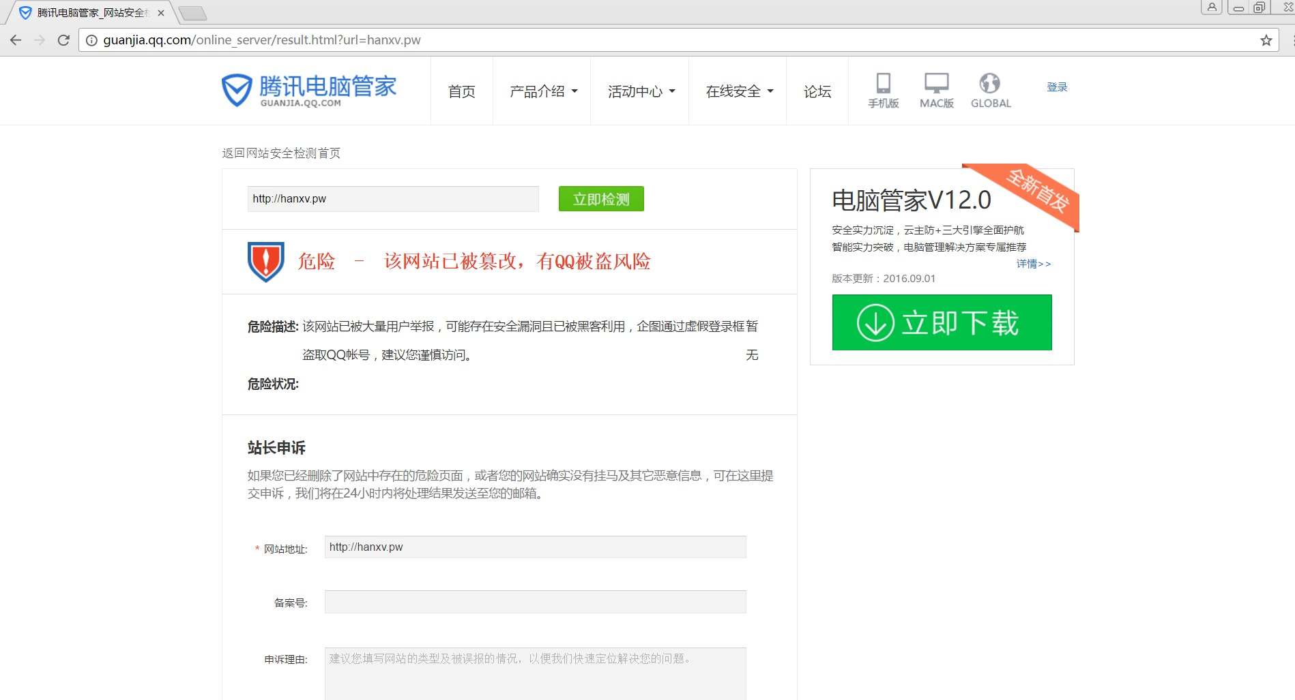The height and width of the screenshot is (700, 1295).
Task: Open the 论坛 navigation item
Action: tap(817, 91)
